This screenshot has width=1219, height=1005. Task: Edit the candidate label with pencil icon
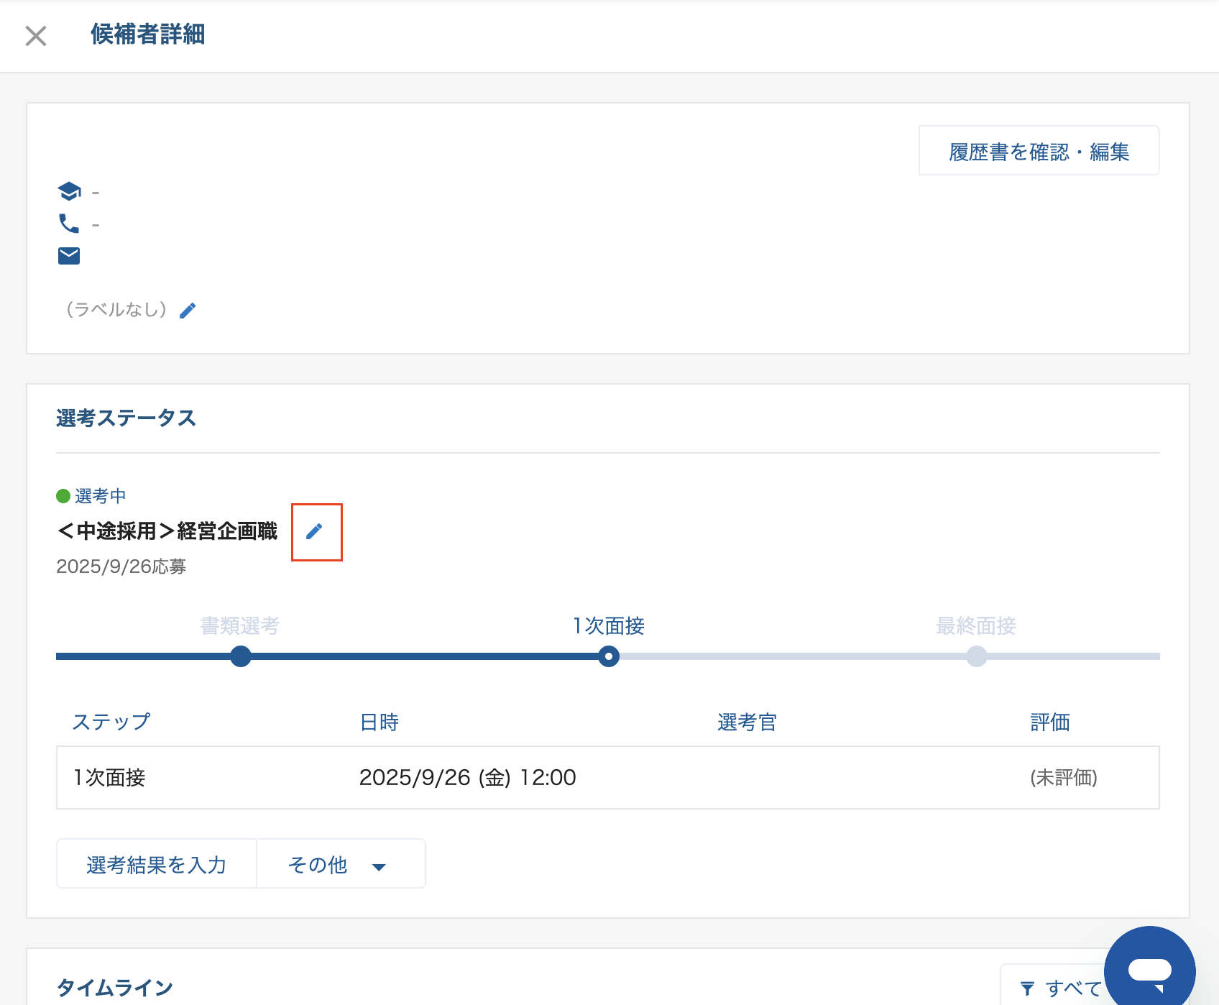click(x=188, y=311)
